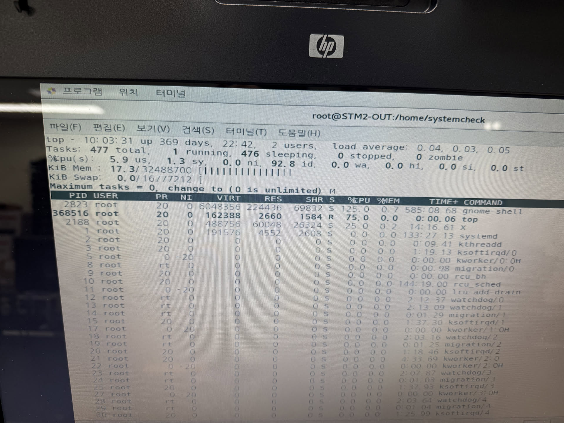Open the 터미널(T) menu in terminal window

pos(246,131)
